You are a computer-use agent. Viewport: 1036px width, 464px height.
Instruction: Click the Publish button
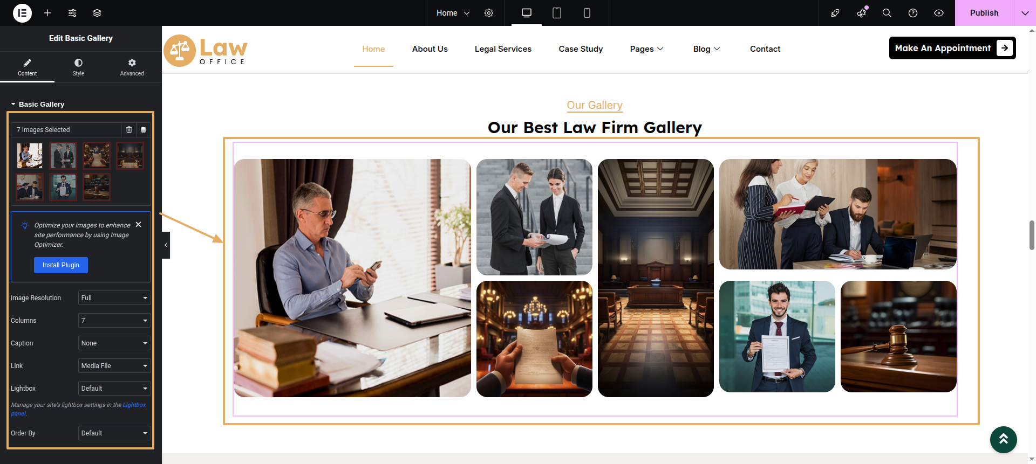984,13
